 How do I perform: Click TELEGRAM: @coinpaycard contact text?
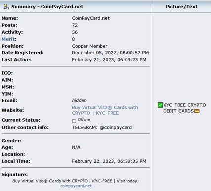[x=102, y=127]
